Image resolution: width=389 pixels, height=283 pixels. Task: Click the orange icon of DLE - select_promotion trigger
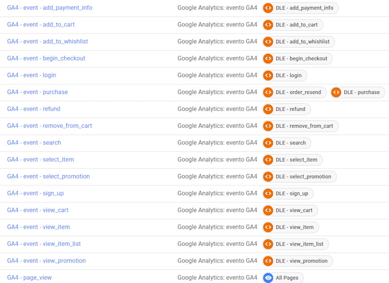268,176
